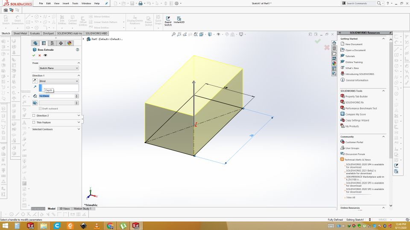Switch to the 3D Views tab
Screen dimensions: 410x230
tap(64, 209)
